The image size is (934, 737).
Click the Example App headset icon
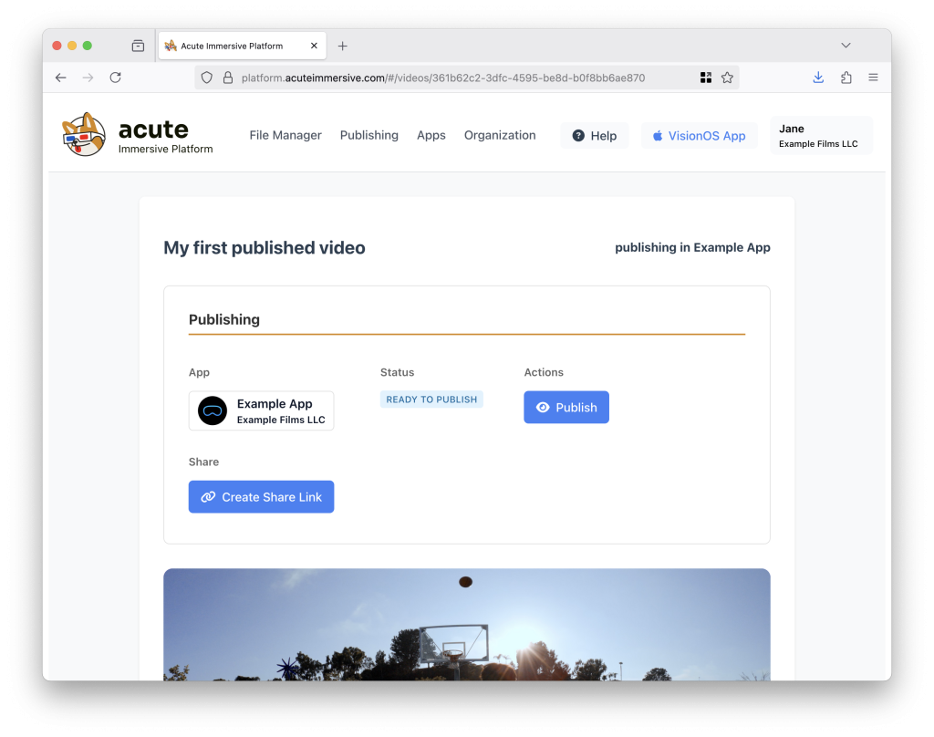[x=213, y=411]
